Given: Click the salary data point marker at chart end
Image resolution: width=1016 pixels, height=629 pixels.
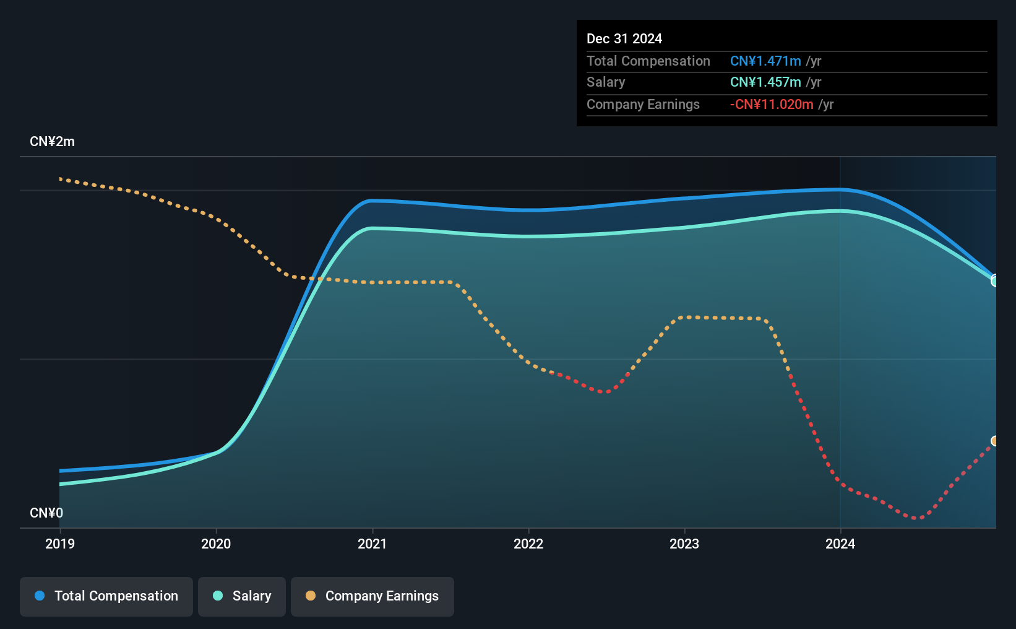Looking at the screenshot, I should pyautogui.click(x=994, y=281).
